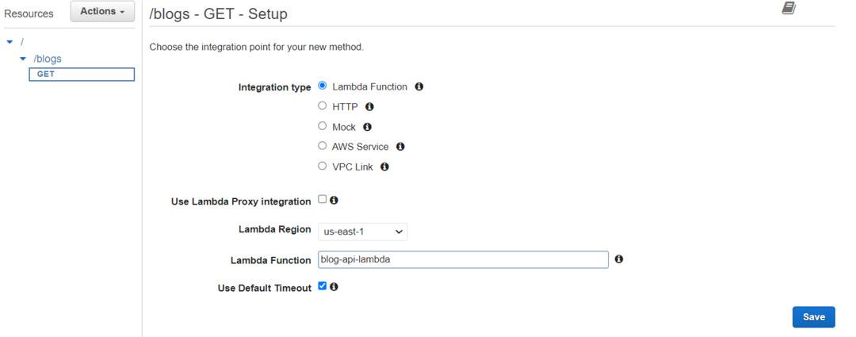Collapse the /blogs resource tree node
Screen dimensions: 856x337
(23, 59)
